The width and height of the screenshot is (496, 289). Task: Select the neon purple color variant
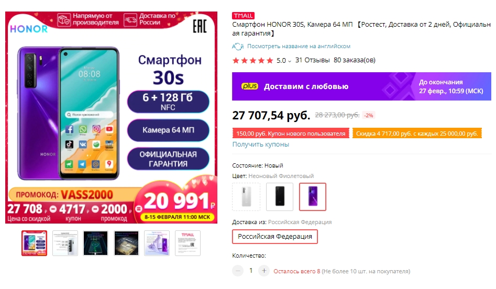pyautogui.click(x=313, y=197)
